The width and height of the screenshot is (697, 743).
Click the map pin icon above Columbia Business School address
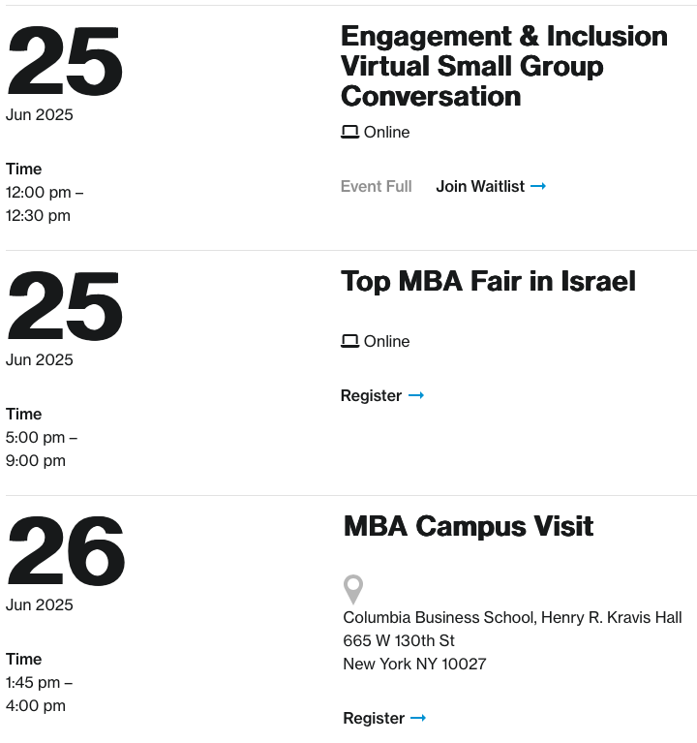353,590
